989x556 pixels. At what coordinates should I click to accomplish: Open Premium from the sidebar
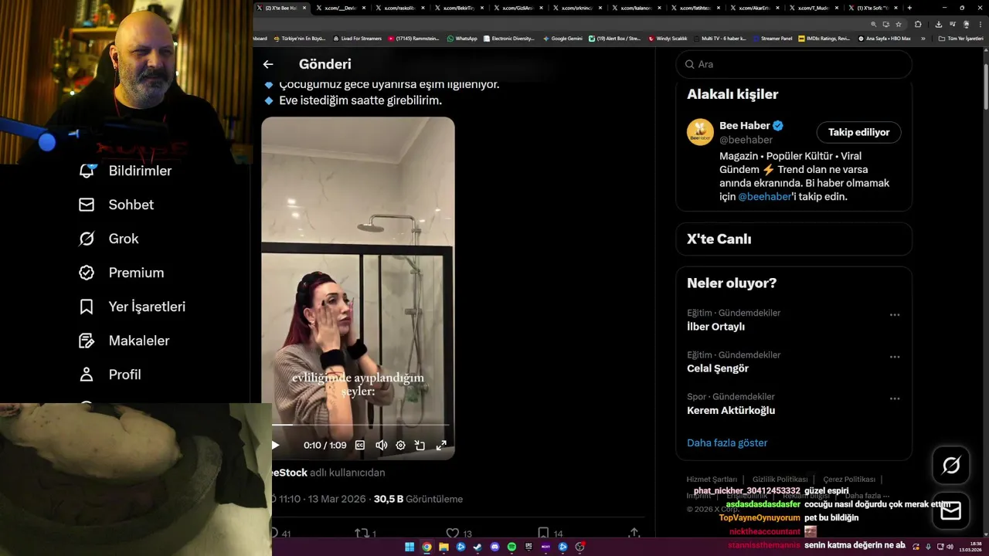coord(121,273)
